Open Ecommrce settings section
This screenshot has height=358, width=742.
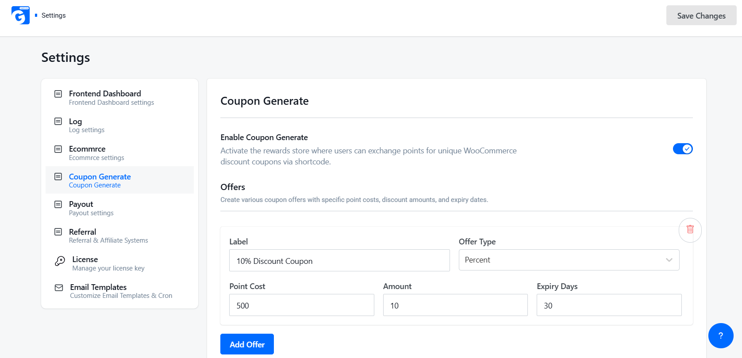tap(119, 153)
